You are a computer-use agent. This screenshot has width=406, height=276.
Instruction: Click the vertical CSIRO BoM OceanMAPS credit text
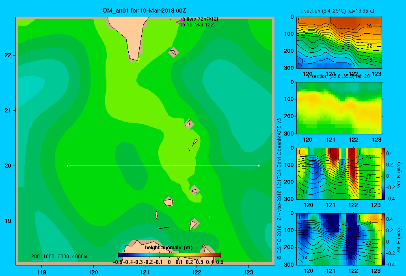point(279,189)
